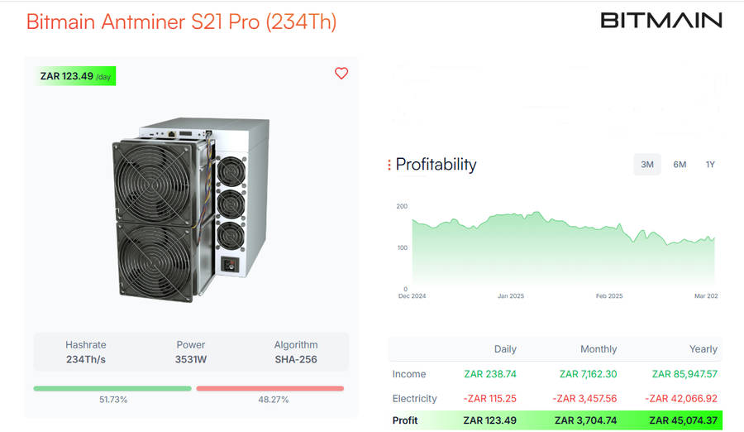Click the SHA-256 algorithm spec

click(x=296, y=353)
